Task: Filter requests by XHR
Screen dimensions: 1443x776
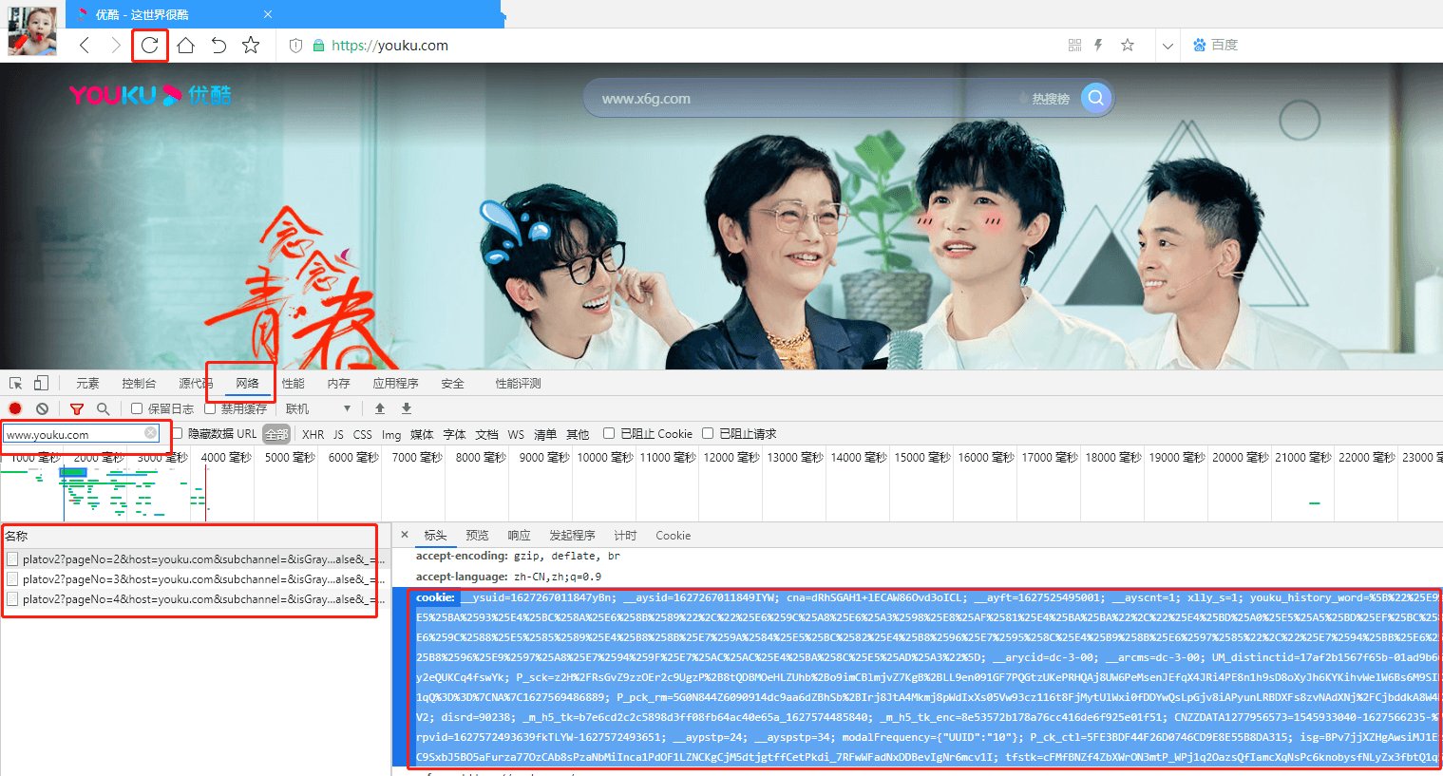Action: (313, 434)
